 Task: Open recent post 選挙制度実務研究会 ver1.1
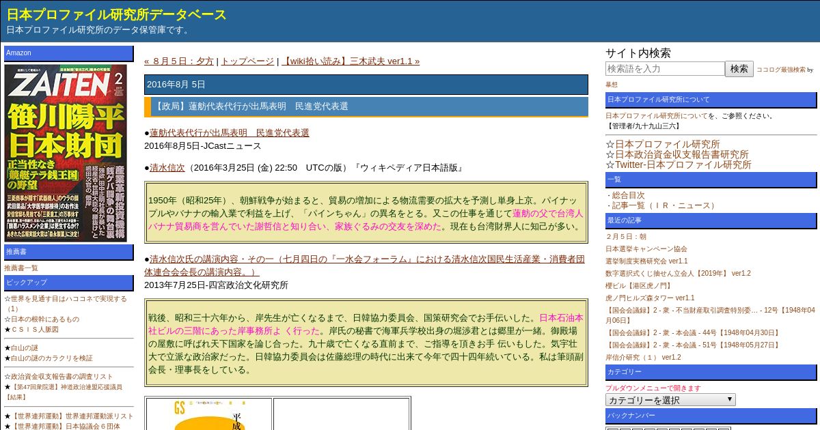646,261
